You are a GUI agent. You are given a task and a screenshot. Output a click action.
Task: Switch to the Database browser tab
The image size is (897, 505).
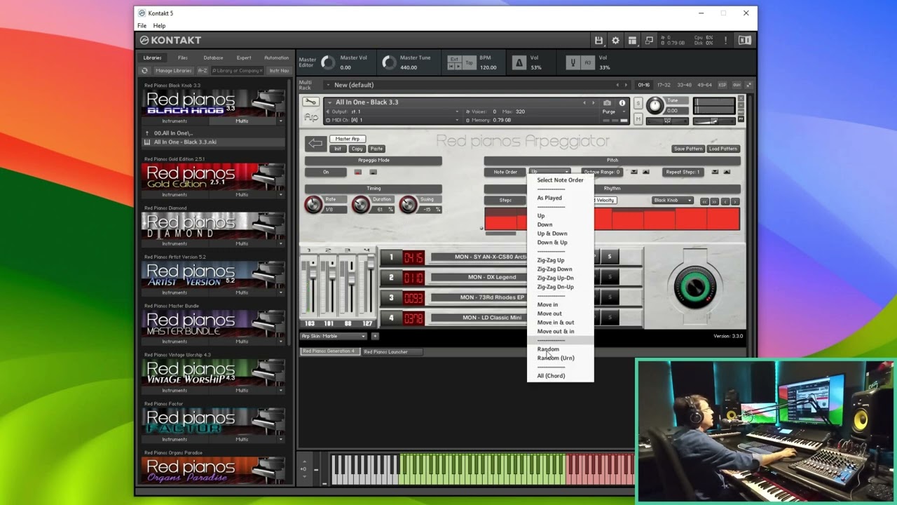pyautogui.click(x=213, y=58)
